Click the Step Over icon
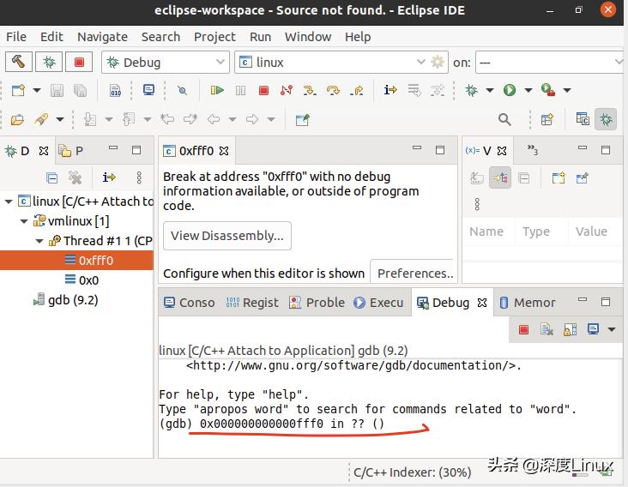 tap(333, 90)
